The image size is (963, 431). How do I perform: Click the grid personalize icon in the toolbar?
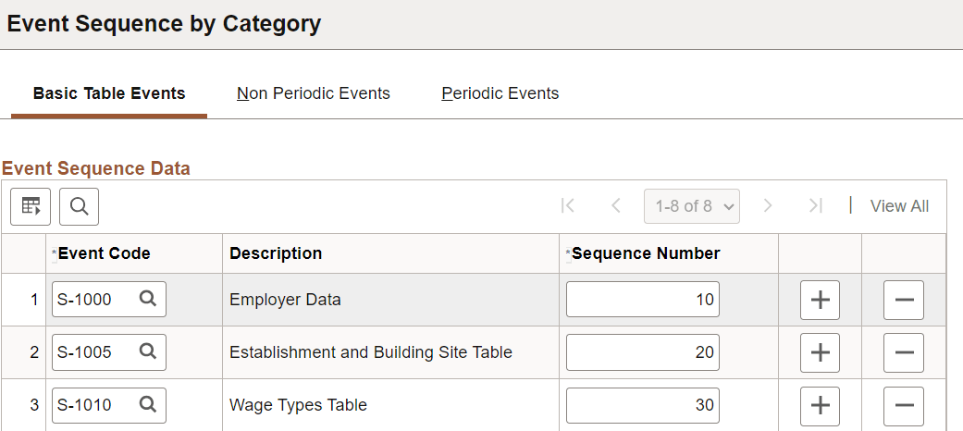pyautogui.click(x=31, y=206)
